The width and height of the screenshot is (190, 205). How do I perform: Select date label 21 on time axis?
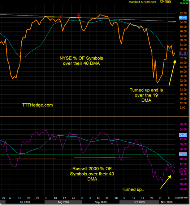point(107,198)
